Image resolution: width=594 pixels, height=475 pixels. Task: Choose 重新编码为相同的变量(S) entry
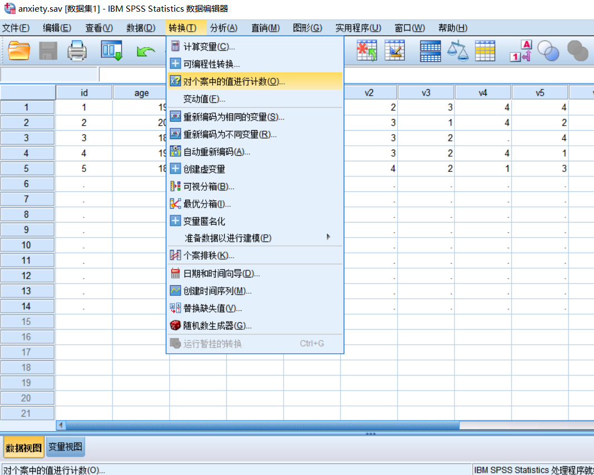pyautogui.click(x=255, y=117)
